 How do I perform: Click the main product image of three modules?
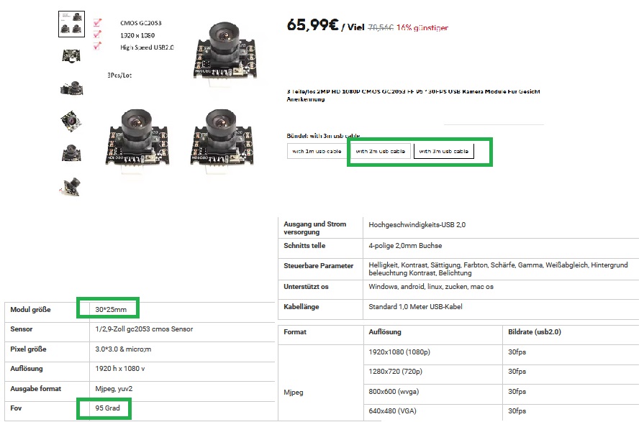click(x=179, y=98)
